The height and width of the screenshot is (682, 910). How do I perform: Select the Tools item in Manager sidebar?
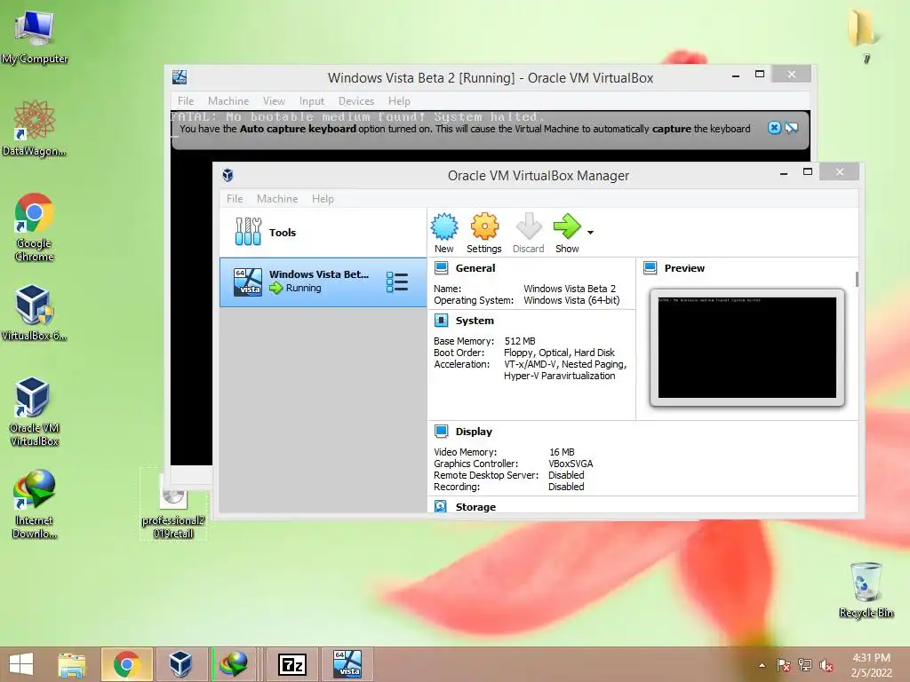click(323, 232)
